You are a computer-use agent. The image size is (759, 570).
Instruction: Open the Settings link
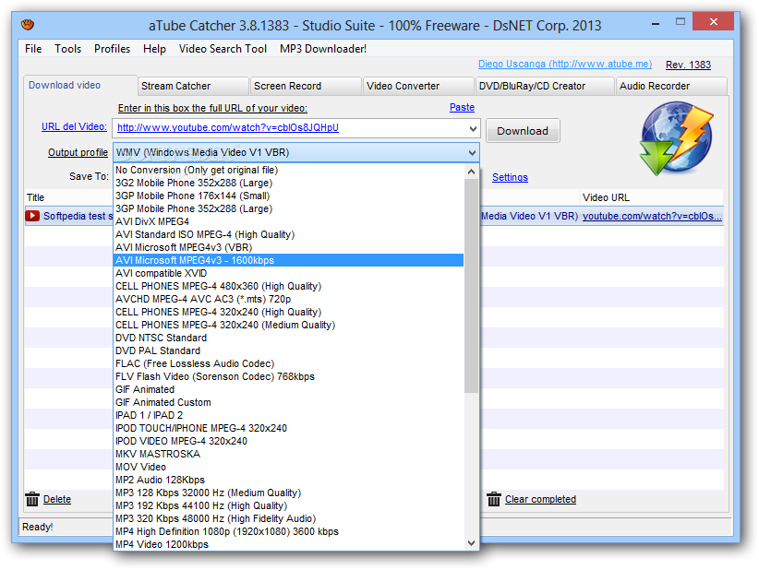coord(510,177)
